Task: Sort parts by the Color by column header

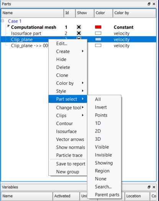Action: 134,13
